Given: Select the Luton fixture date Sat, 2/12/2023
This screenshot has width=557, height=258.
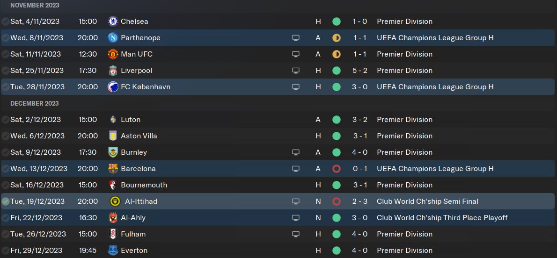Looking at the screenshot, I should coord(37,120).
